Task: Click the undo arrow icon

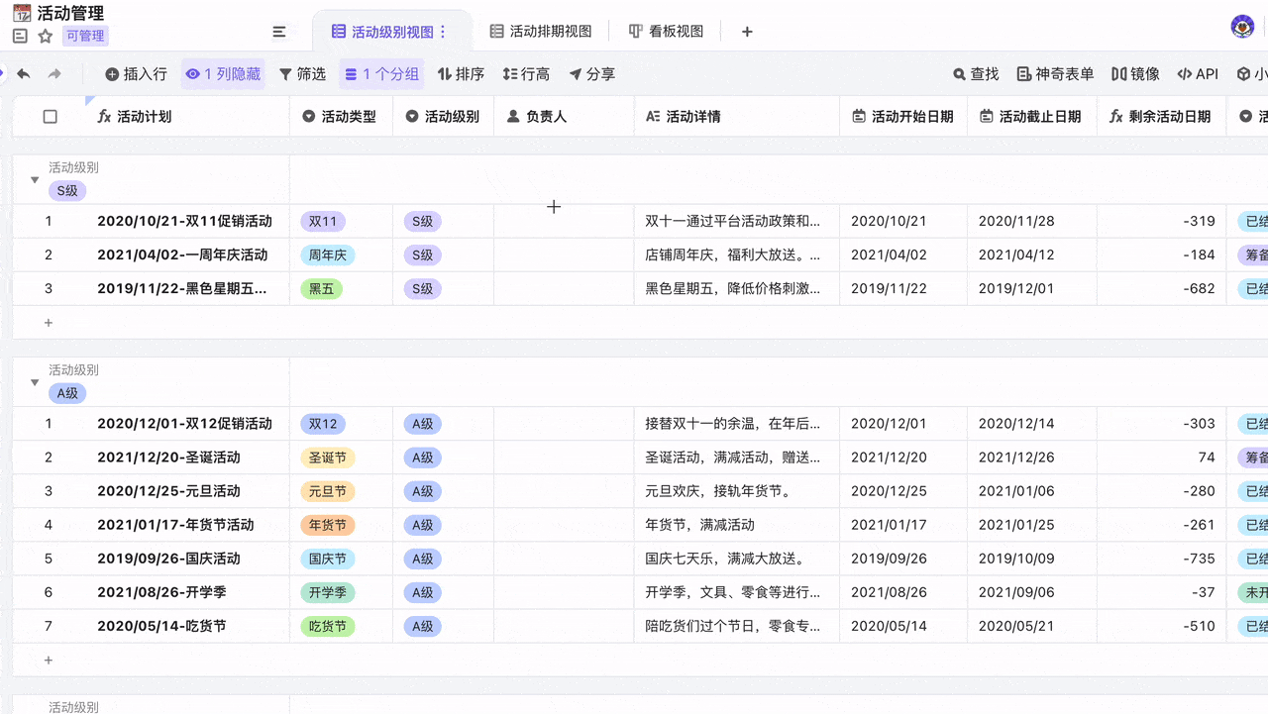Action: (x=24, y=74)
